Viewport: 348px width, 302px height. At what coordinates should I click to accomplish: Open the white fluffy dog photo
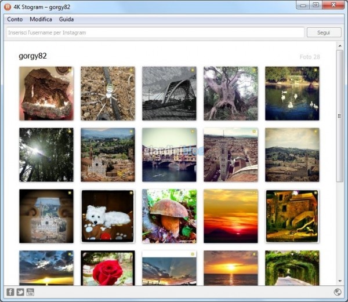click(x=108, y=216)
